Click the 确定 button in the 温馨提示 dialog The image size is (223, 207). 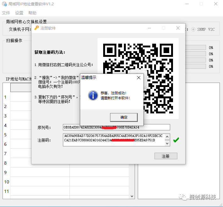pos(124,117)
